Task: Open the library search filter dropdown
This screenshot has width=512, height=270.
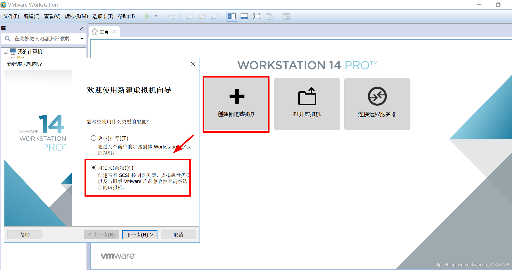Action: pos(82,39)
